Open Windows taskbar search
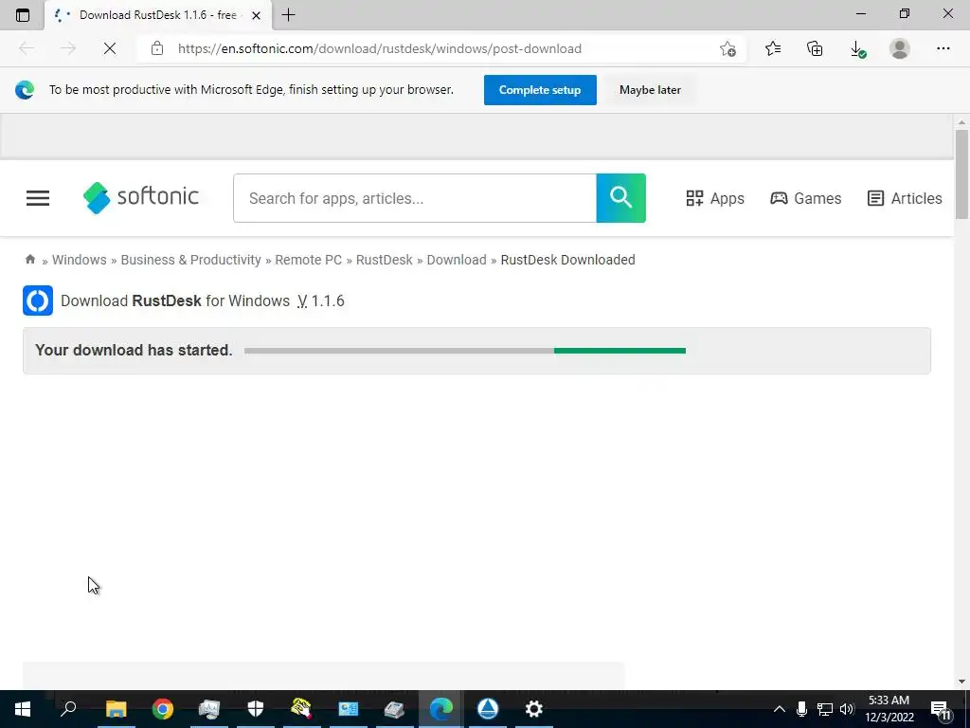The height and width of the screenshot is (728, 970). 68,708
